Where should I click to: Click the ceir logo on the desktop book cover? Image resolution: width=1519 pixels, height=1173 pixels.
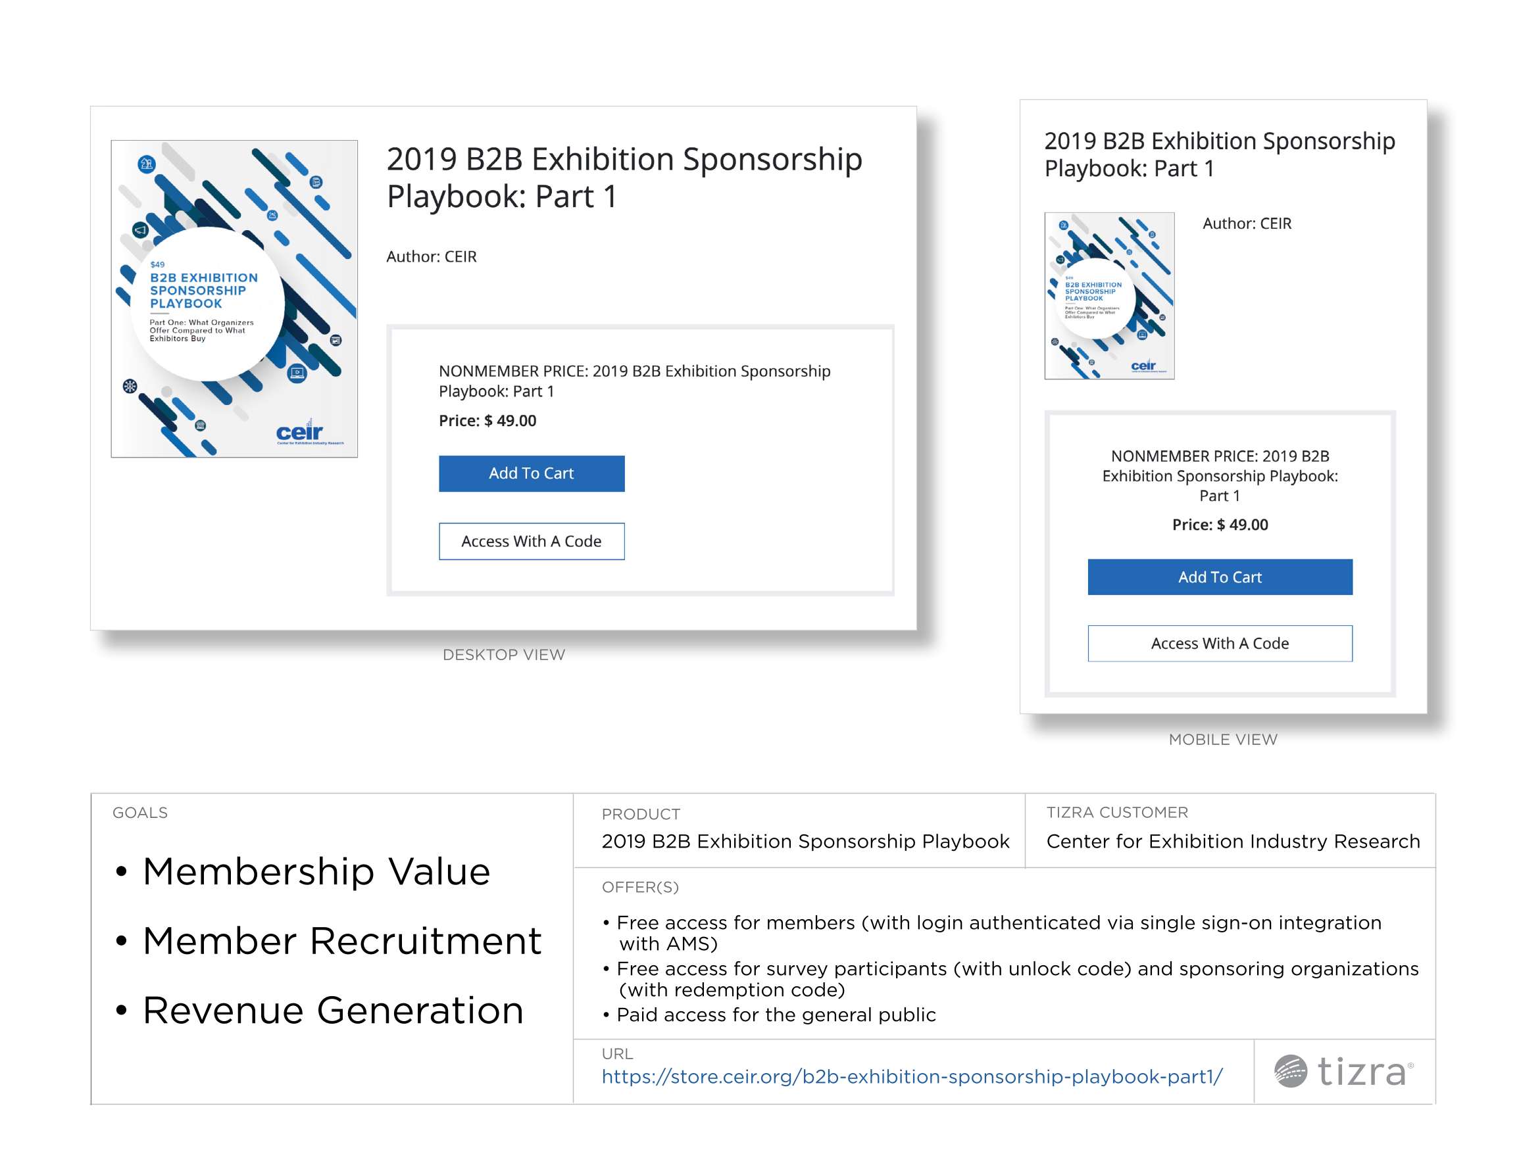[301, 433]
